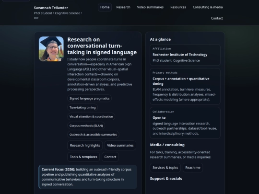This screenshot has height=194, width=259.
Task: Go to the Research nav page
Action: [x=123, y=7]
